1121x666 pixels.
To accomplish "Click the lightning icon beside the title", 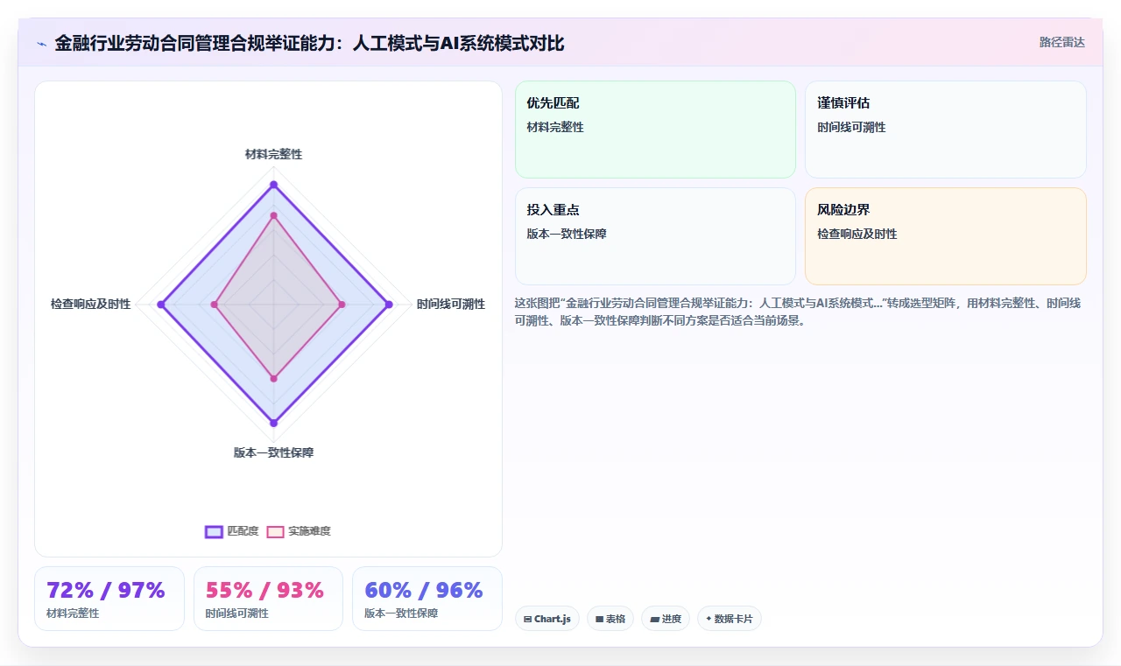I will pyautogui.click(x=41, y=43).
